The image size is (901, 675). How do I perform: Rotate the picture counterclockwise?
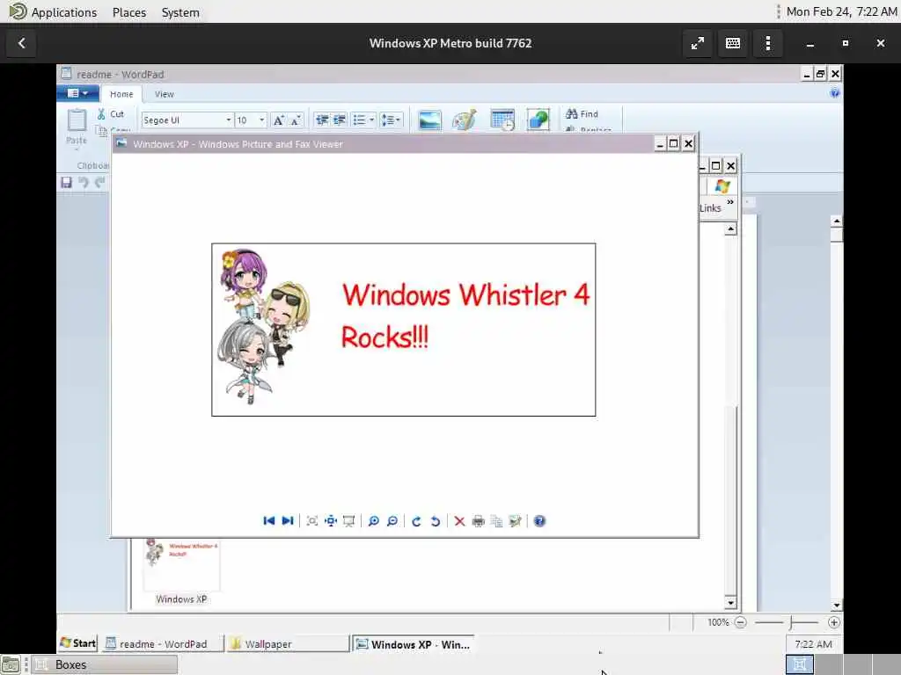[x=436, y=520]
